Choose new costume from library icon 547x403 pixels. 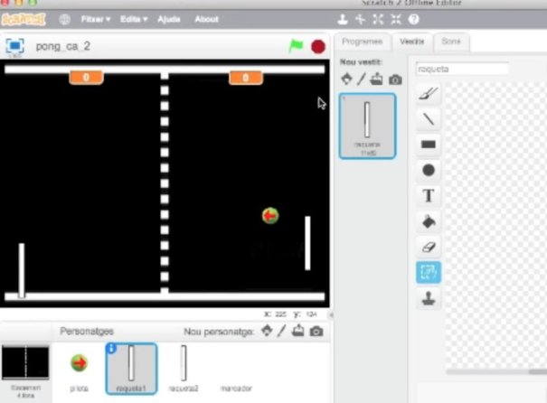346,80
